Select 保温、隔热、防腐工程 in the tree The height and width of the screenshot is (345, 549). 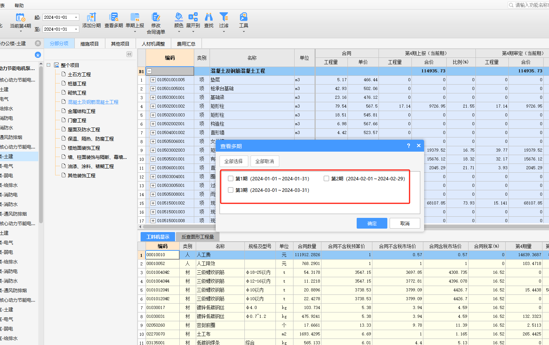pyautogui.click(x=91, y=139)
